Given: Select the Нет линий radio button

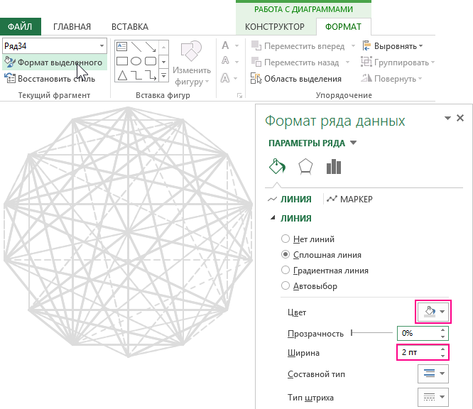Looking at the screenshot, I should coord(286,239).
